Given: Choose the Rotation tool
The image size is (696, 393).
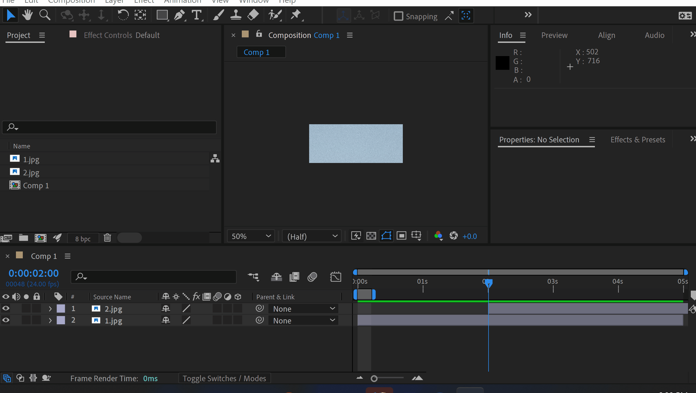Looking at the screenshot, I should pos(123,15).
